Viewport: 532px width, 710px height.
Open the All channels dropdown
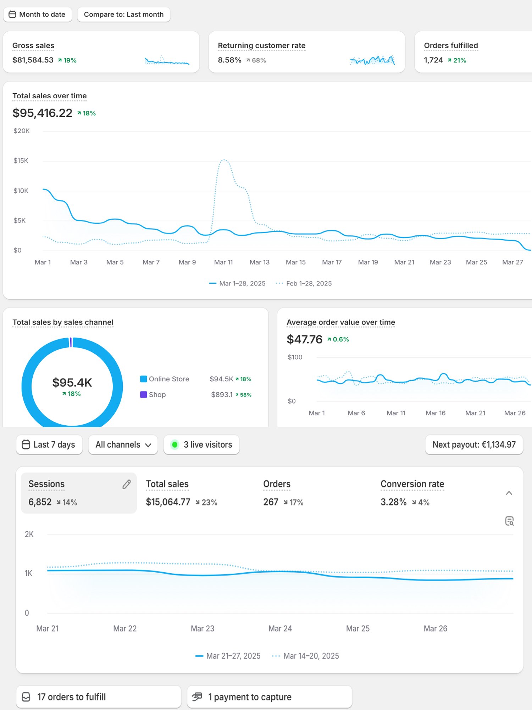[123, 444]
